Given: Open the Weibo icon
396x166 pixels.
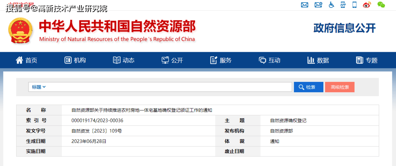Looking at the screenshot, I should point(366,5).
